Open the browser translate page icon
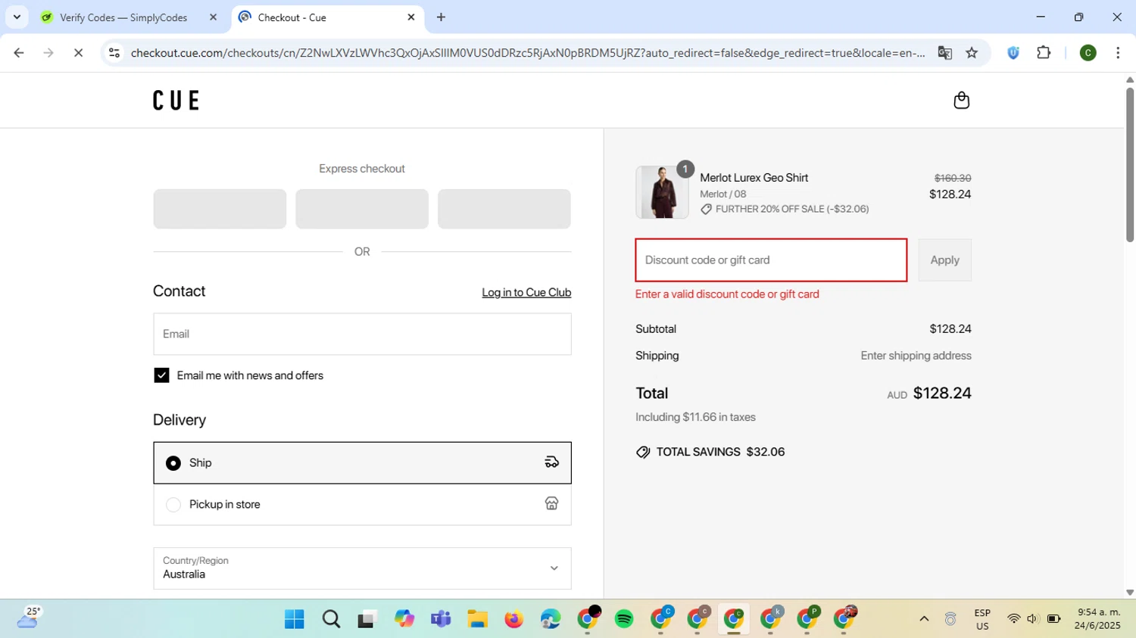Viewport: 1136px width, 638px height. pos(944,53)
